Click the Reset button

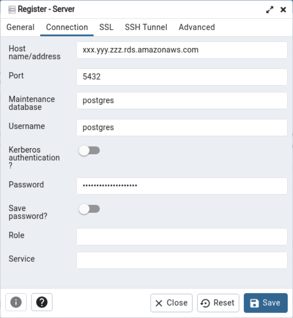pyautogui.click(x=218, y=303)
